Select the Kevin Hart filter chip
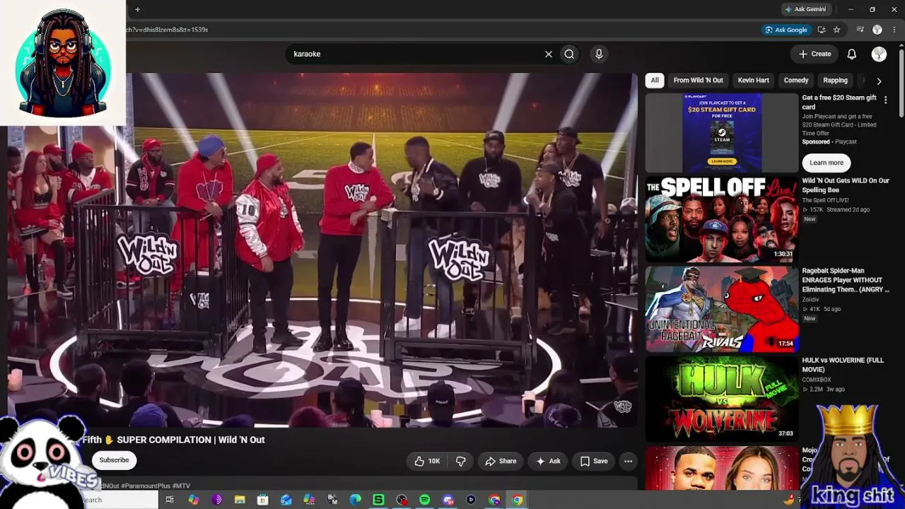905x509 pixels. (754, 81)
